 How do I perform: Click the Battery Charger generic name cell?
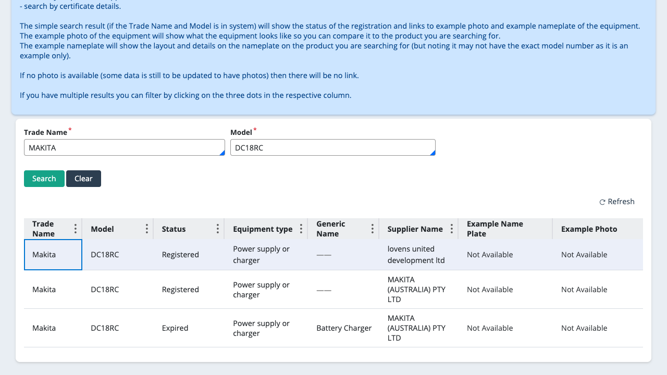344,328
